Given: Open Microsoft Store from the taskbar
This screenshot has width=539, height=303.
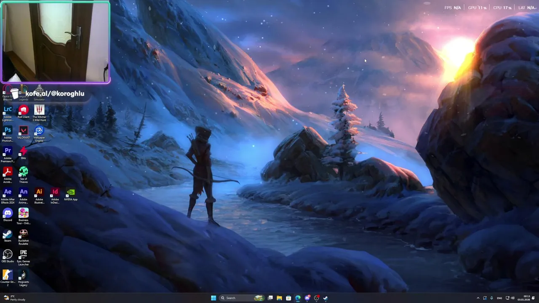Looking at the screenshot, I should pos(288,298).
